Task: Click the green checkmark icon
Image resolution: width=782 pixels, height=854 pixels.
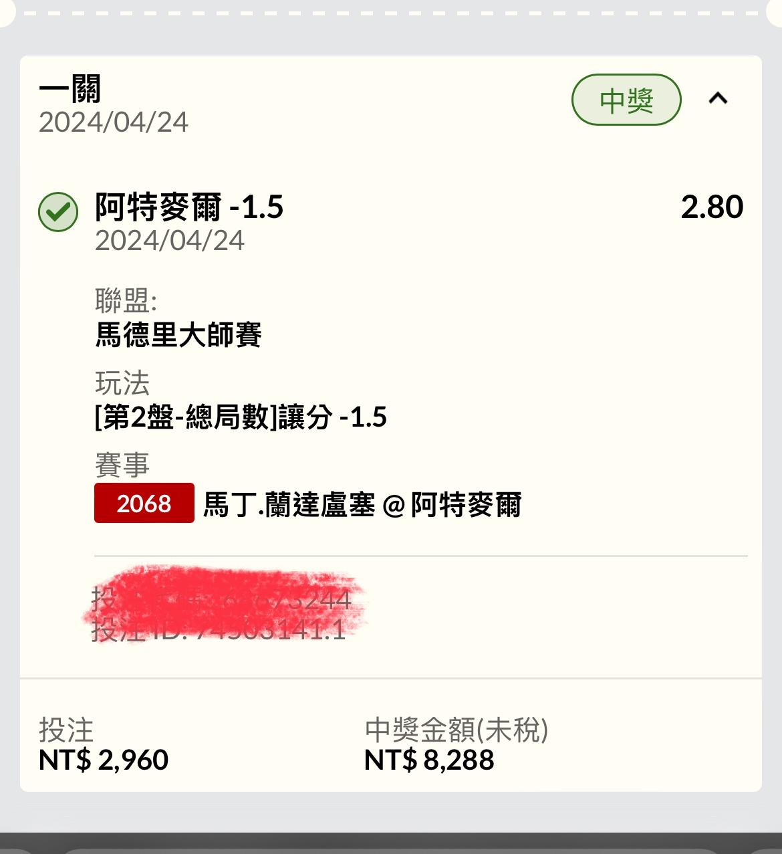Action: coord(58,211)
